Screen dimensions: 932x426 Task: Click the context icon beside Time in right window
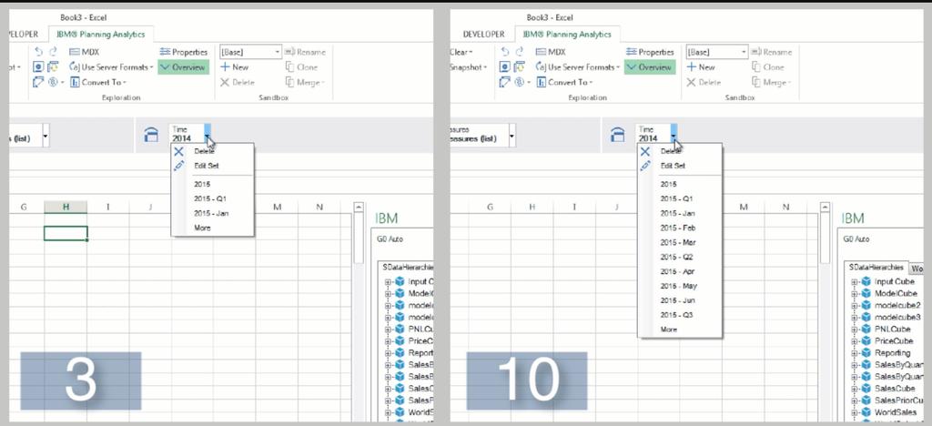coord(618,135)
